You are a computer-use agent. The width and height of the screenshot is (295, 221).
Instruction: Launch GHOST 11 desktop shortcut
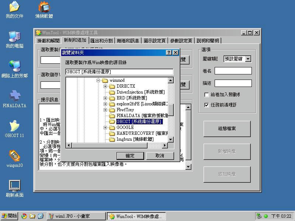pyautogui.click(x=14, y=129)
